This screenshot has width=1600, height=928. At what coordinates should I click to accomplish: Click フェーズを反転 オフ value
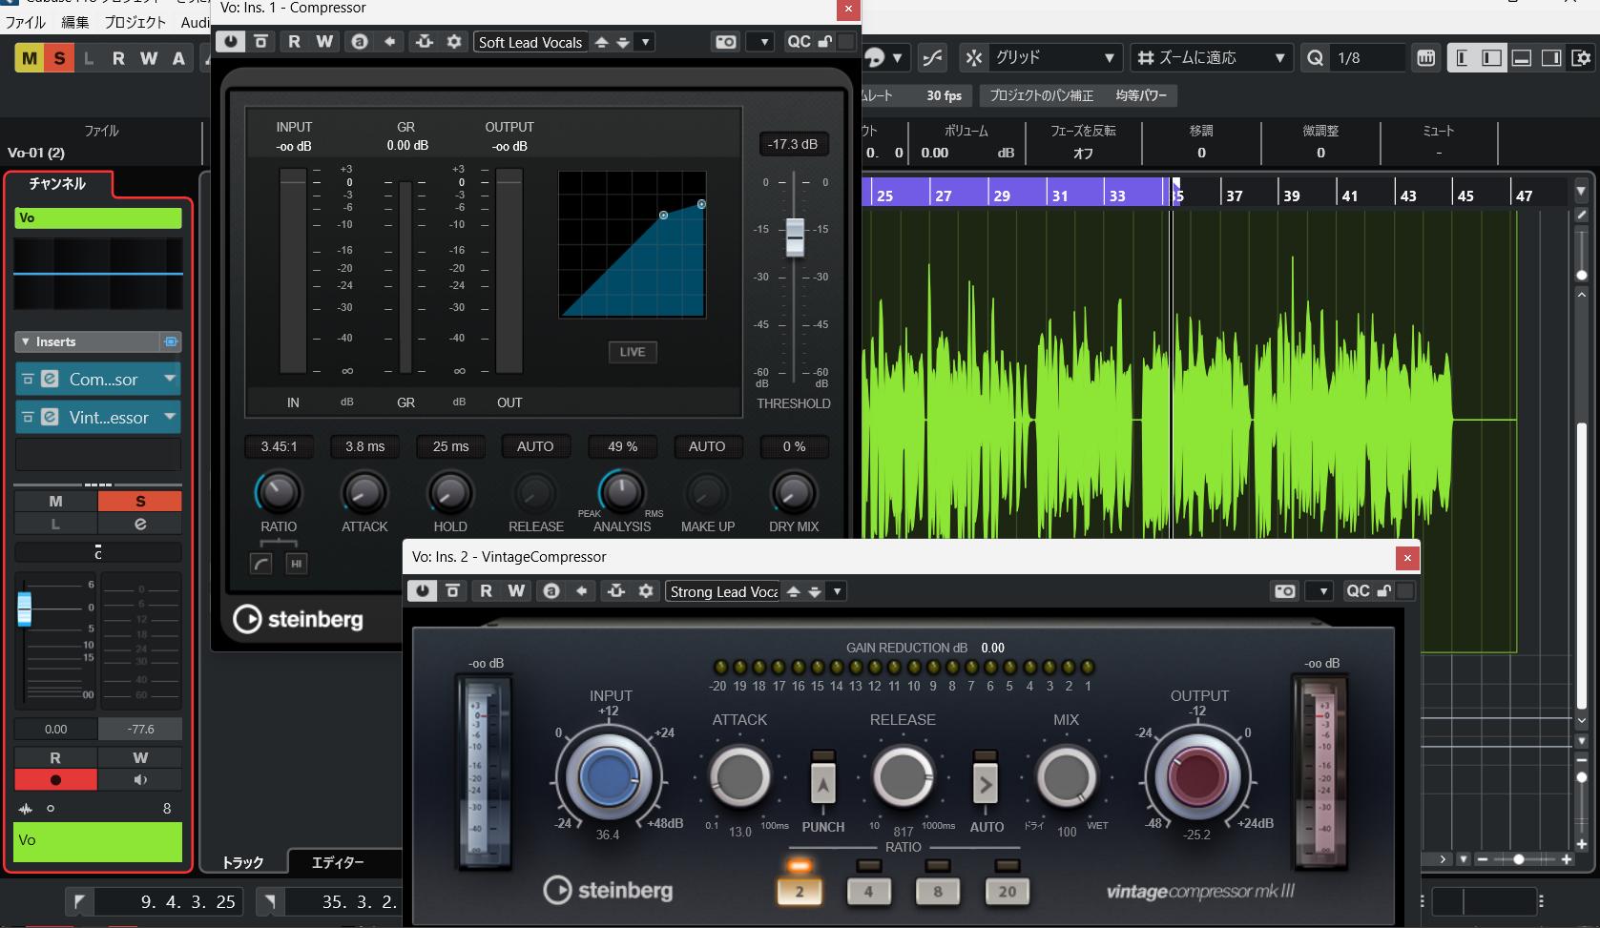pyautogui.click(x=1083, y=153)
